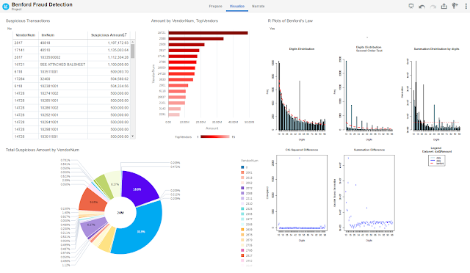Select the Visualize tab

[237, 6]
